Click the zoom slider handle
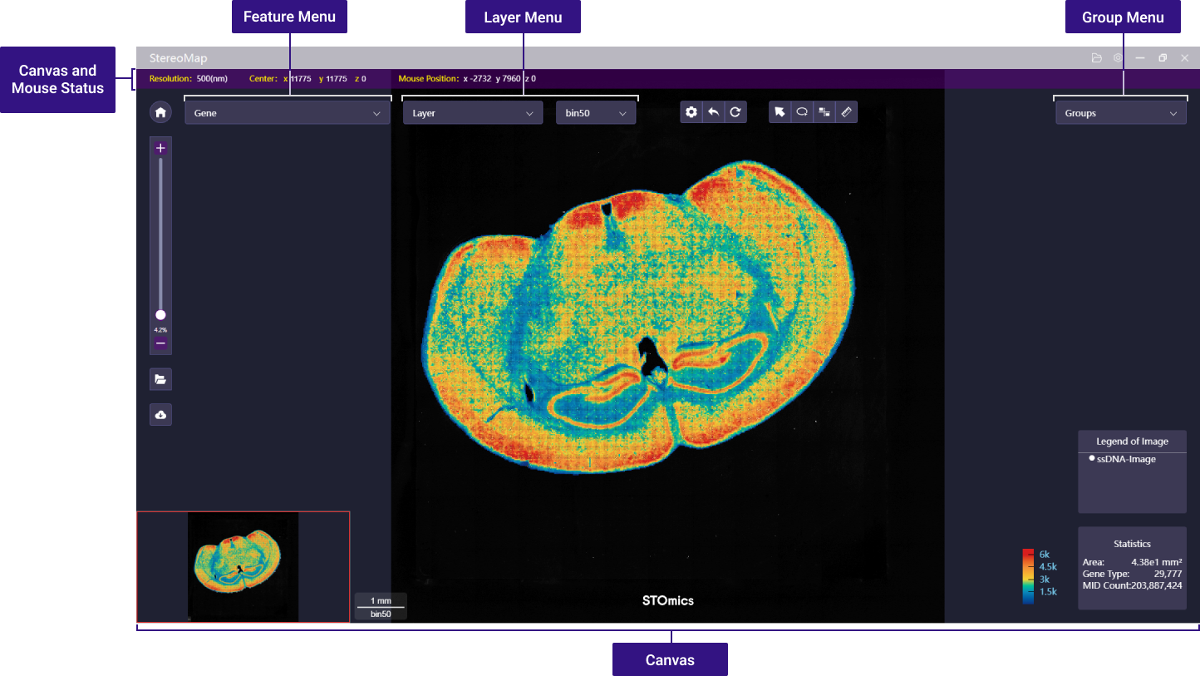The image size is (1200, 676). (160, 315)
